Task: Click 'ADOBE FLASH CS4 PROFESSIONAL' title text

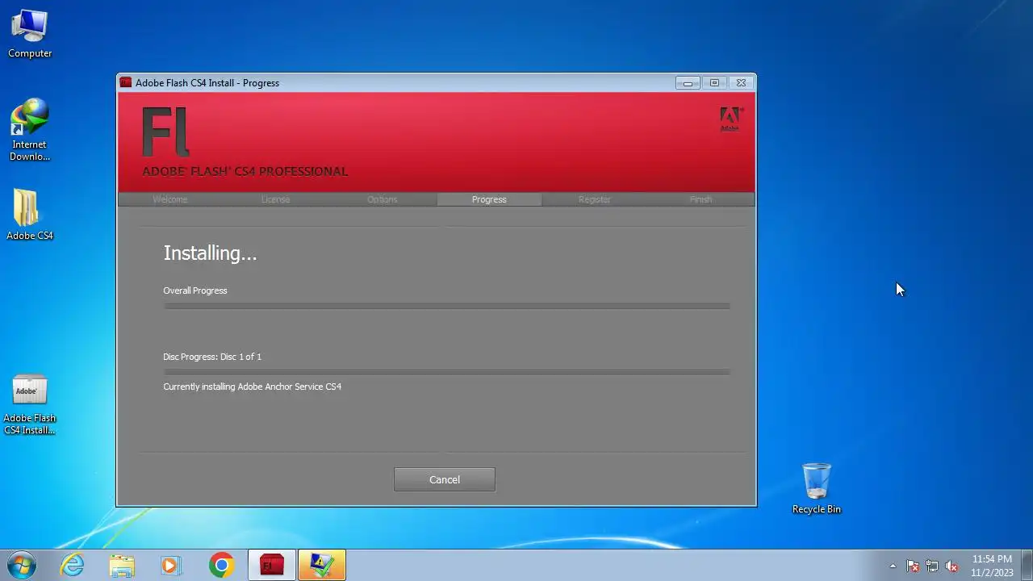Action: click(245, 171)
